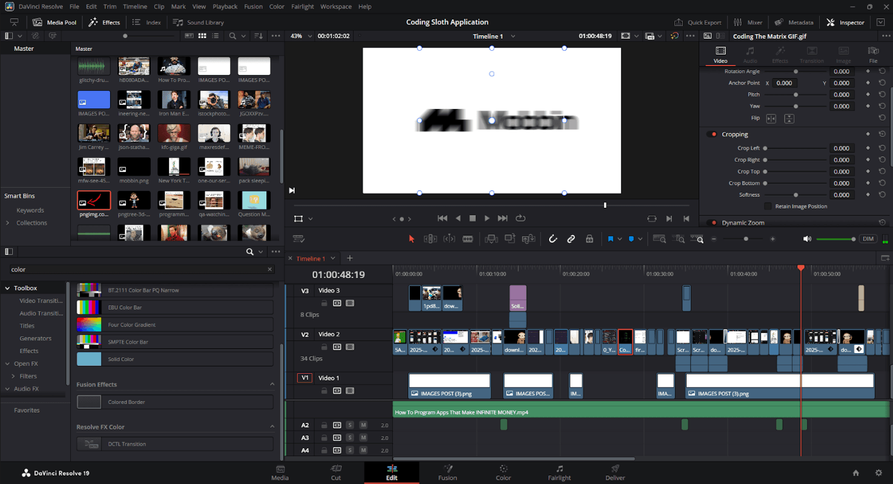Viewport: 893px width, 484px height.
Task: Click the Replace Clip icon
Action: coord(529,239)
